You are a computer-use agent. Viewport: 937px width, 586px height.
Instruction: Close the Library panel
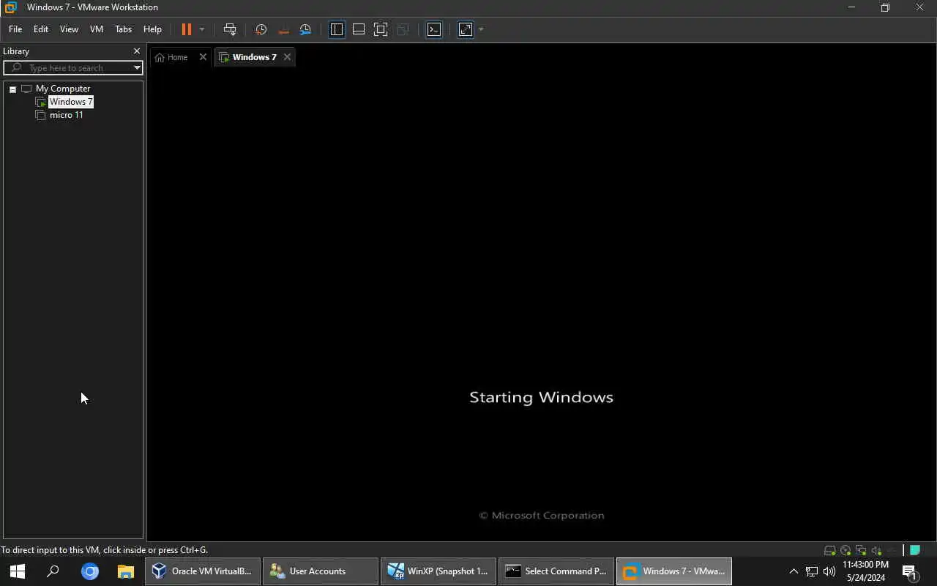[137, 51]
